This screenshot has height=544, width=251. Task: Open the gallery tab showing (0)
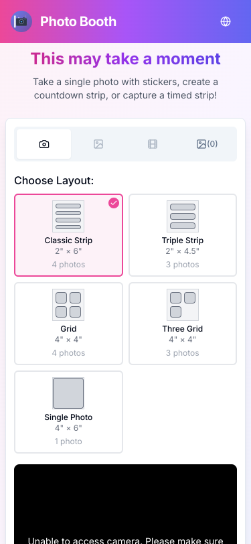207,144
